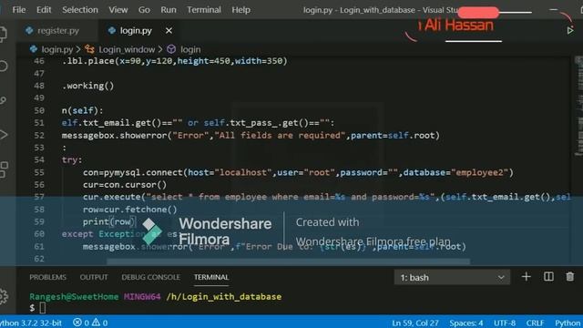Open the Explorer view in the activity bar

(x=3, y=34)
